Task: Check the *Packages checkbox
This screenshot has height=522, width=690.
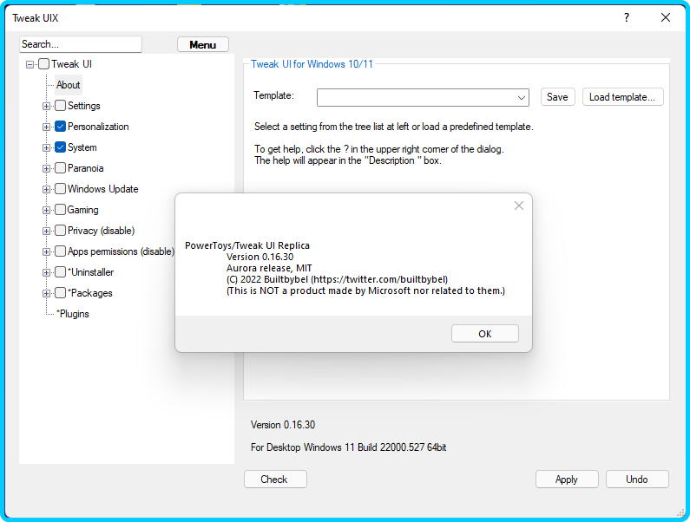Action: coord(60,293)
